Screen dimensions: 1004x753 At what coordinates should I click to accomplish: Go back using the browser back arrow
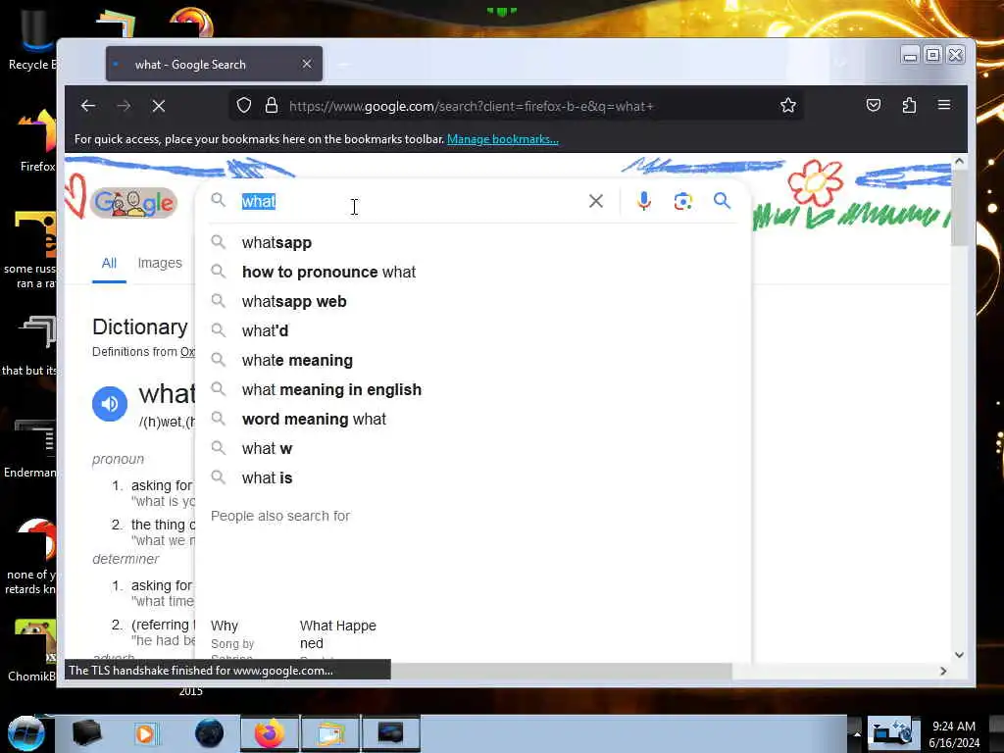coord(88,106)
